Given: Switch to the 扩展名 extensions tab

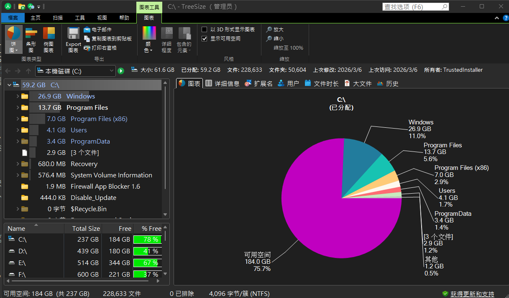Looking at the screenshot, I should point(258,83).
